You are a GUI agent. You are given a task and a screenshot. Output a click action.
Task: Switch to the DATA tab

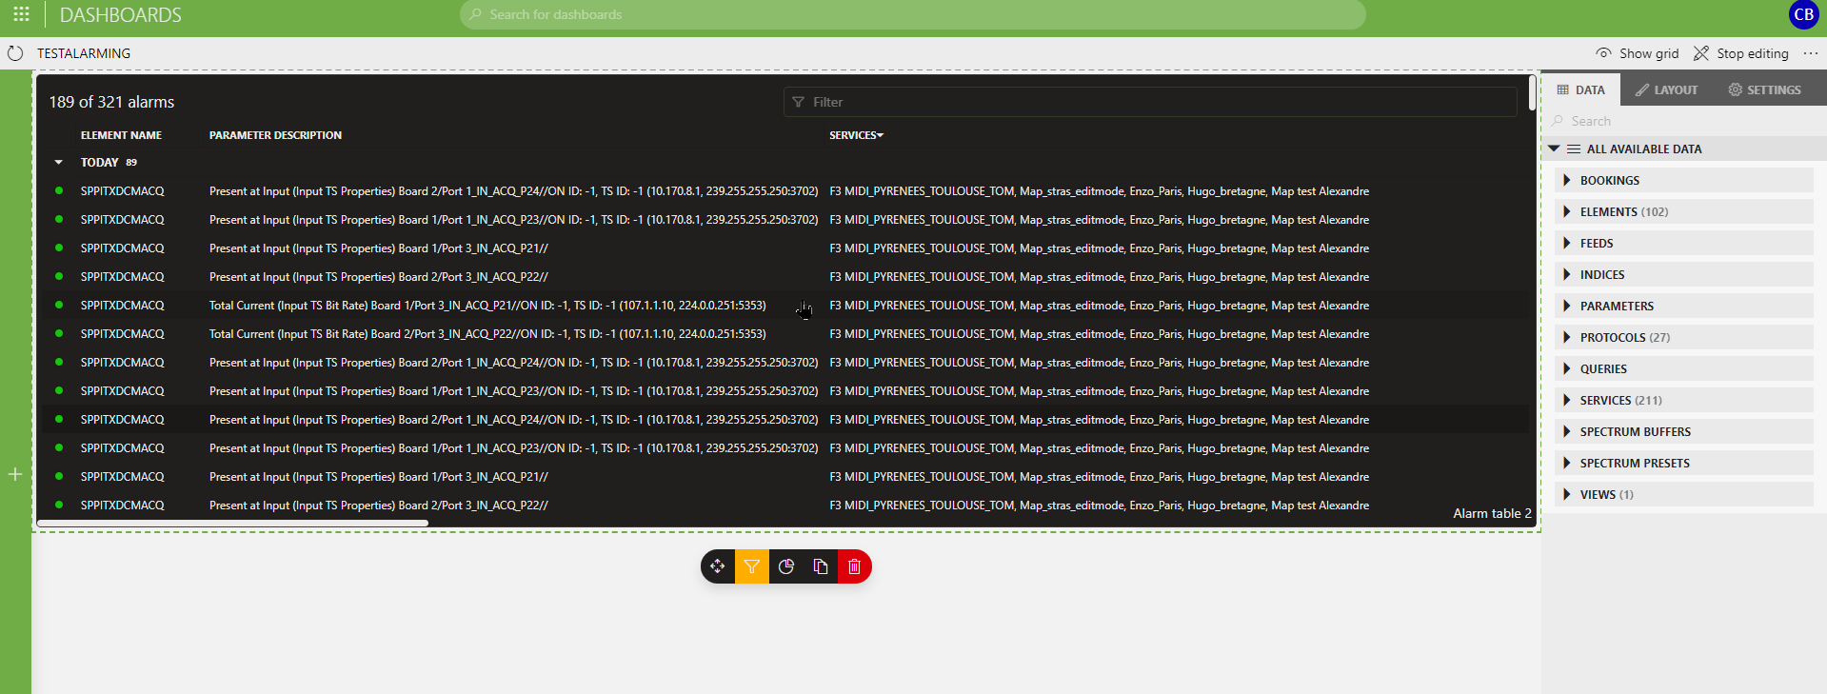coord(1581,89)
